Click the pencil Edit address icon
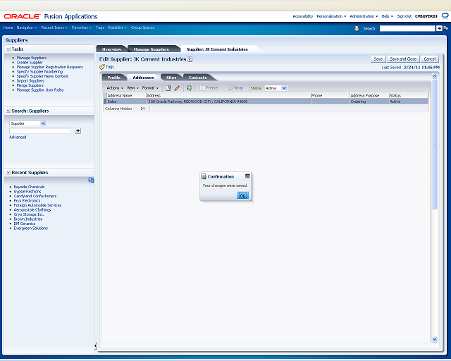This screenshot has width=451, height=361. (177, 88)
